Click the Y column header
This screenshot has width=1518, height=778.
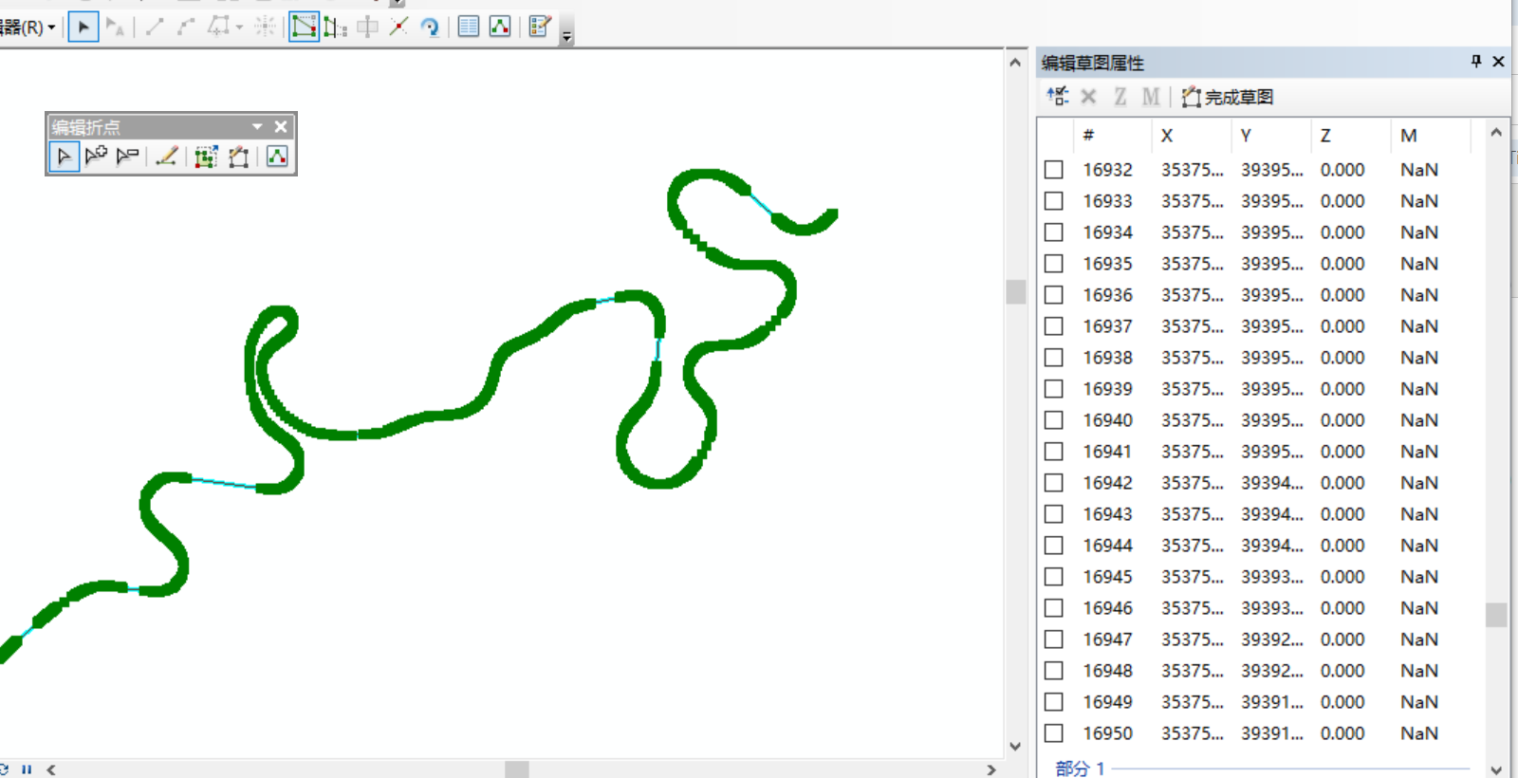pyautogui.click(x=1270, y=136)
